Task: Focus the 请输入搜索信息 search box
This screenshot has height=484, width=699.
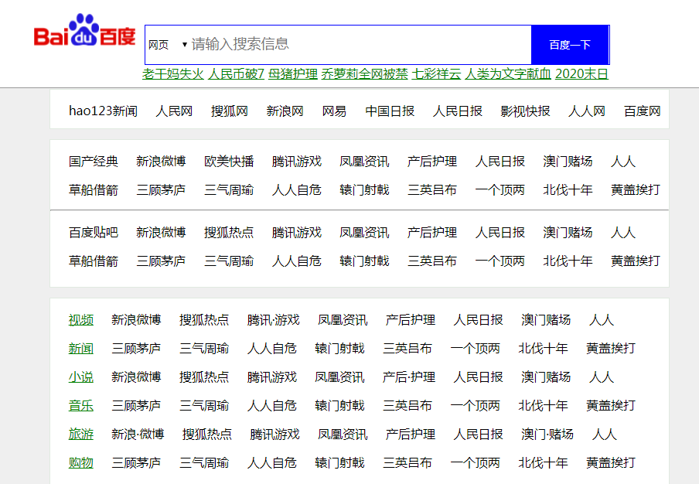Action: pyautogui.click(x=360, y=45)
